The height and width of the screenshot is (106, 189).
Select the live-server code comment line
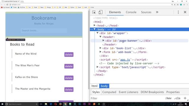[129, 63]
